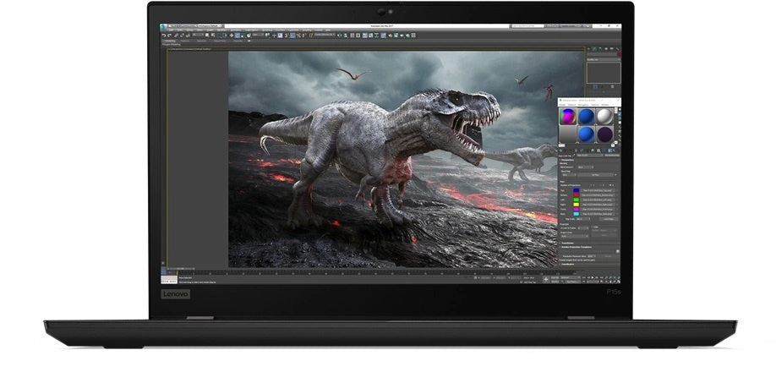Open the Material menu in the Material Editor
This screenshot has width=776, height=372.
tap(571, 105)
